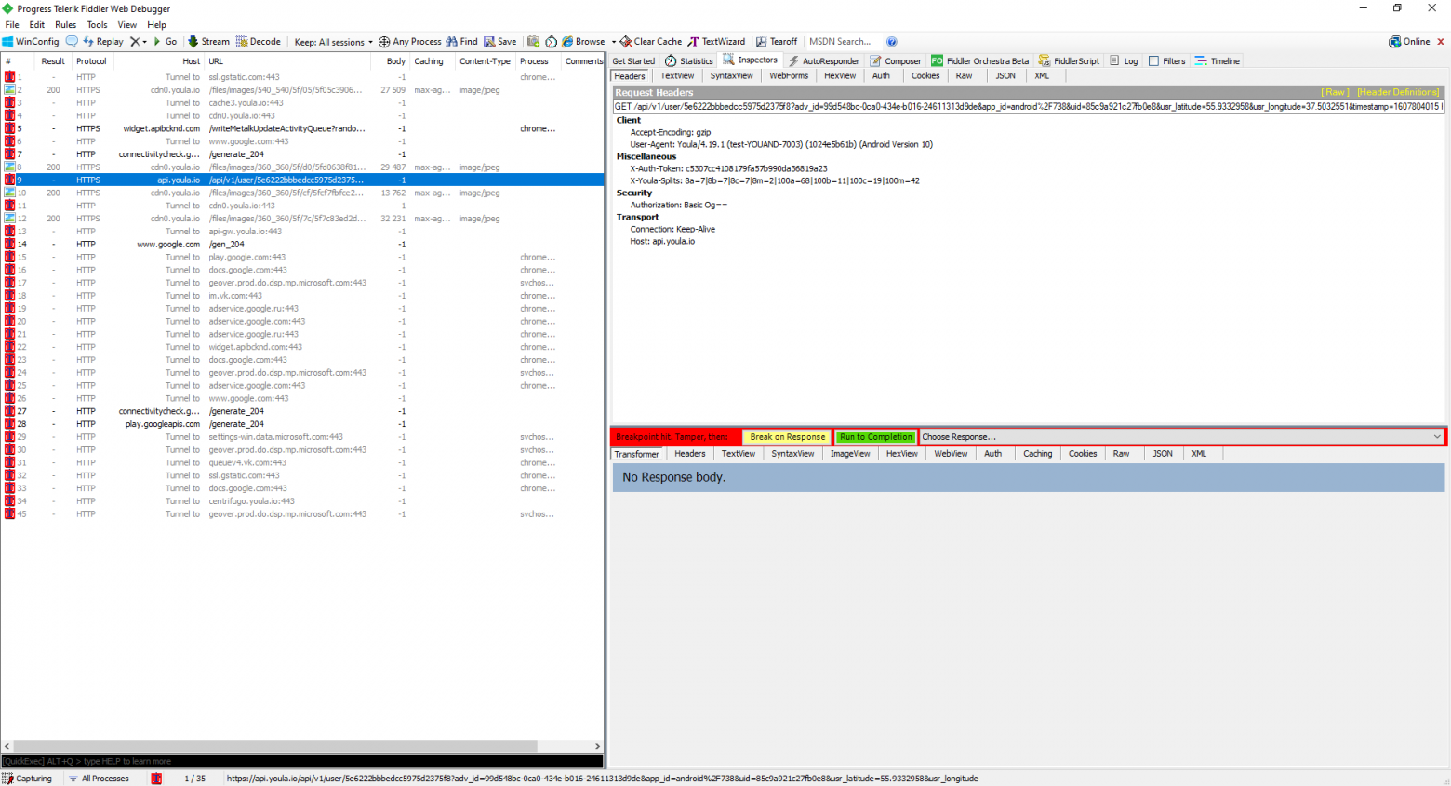Viewport: 1451px width, 786px height.
Task: Toggle Capturing in the status bar
Action: pos(28,779)
